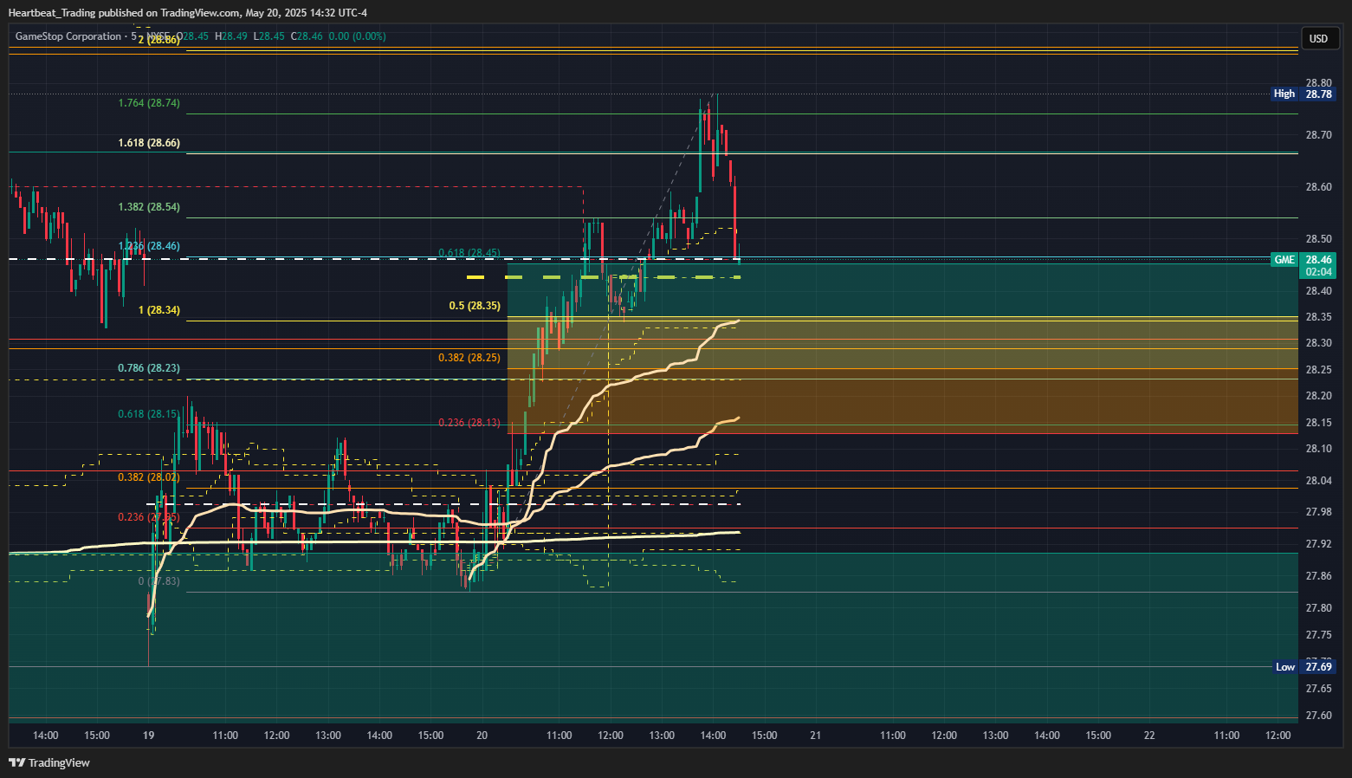Image resolution: width=1352 pixels, height=778 pixels.
Task: Click 28.80 on the price axis
Action: [1318, 83]
